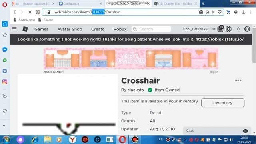Image resolution: width=256 pixels, height=144 pixels.
Task: Open the Авиабилеты bookmark
Action: [x=24, y=20]
